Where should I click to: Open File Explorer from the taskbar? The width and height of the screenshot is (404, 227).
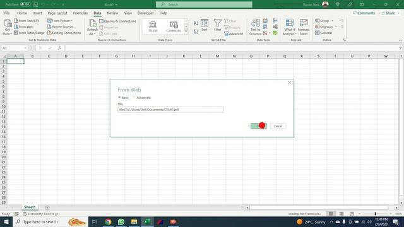134,221
